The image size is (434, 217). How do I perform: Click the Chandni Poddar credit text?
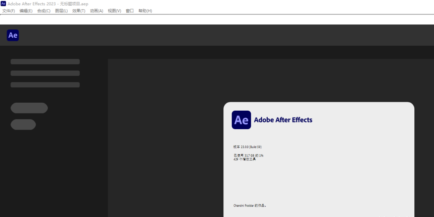pos(250,205)
